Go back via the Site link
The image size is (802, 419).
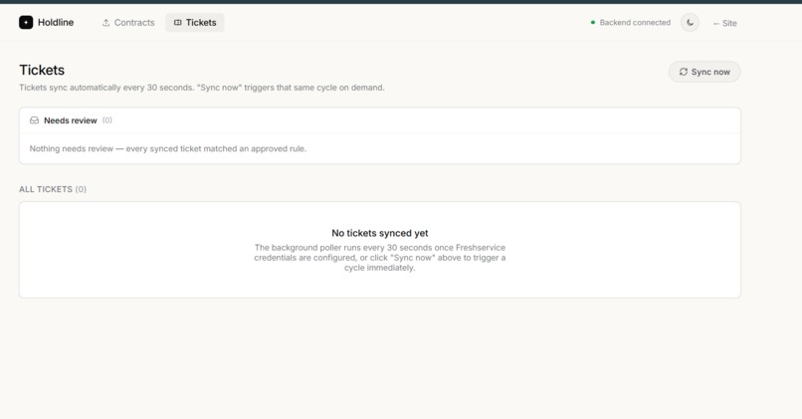(x=724, y=23)
